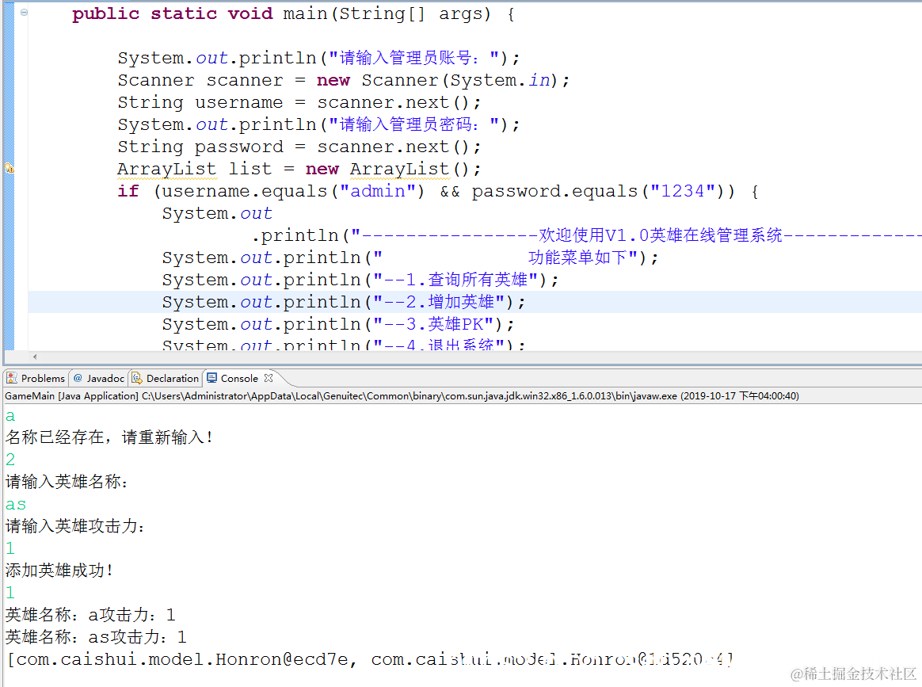Click the Javadoc @ icon
The width and height of the screenshot is (922, 687).
(78, 378)
